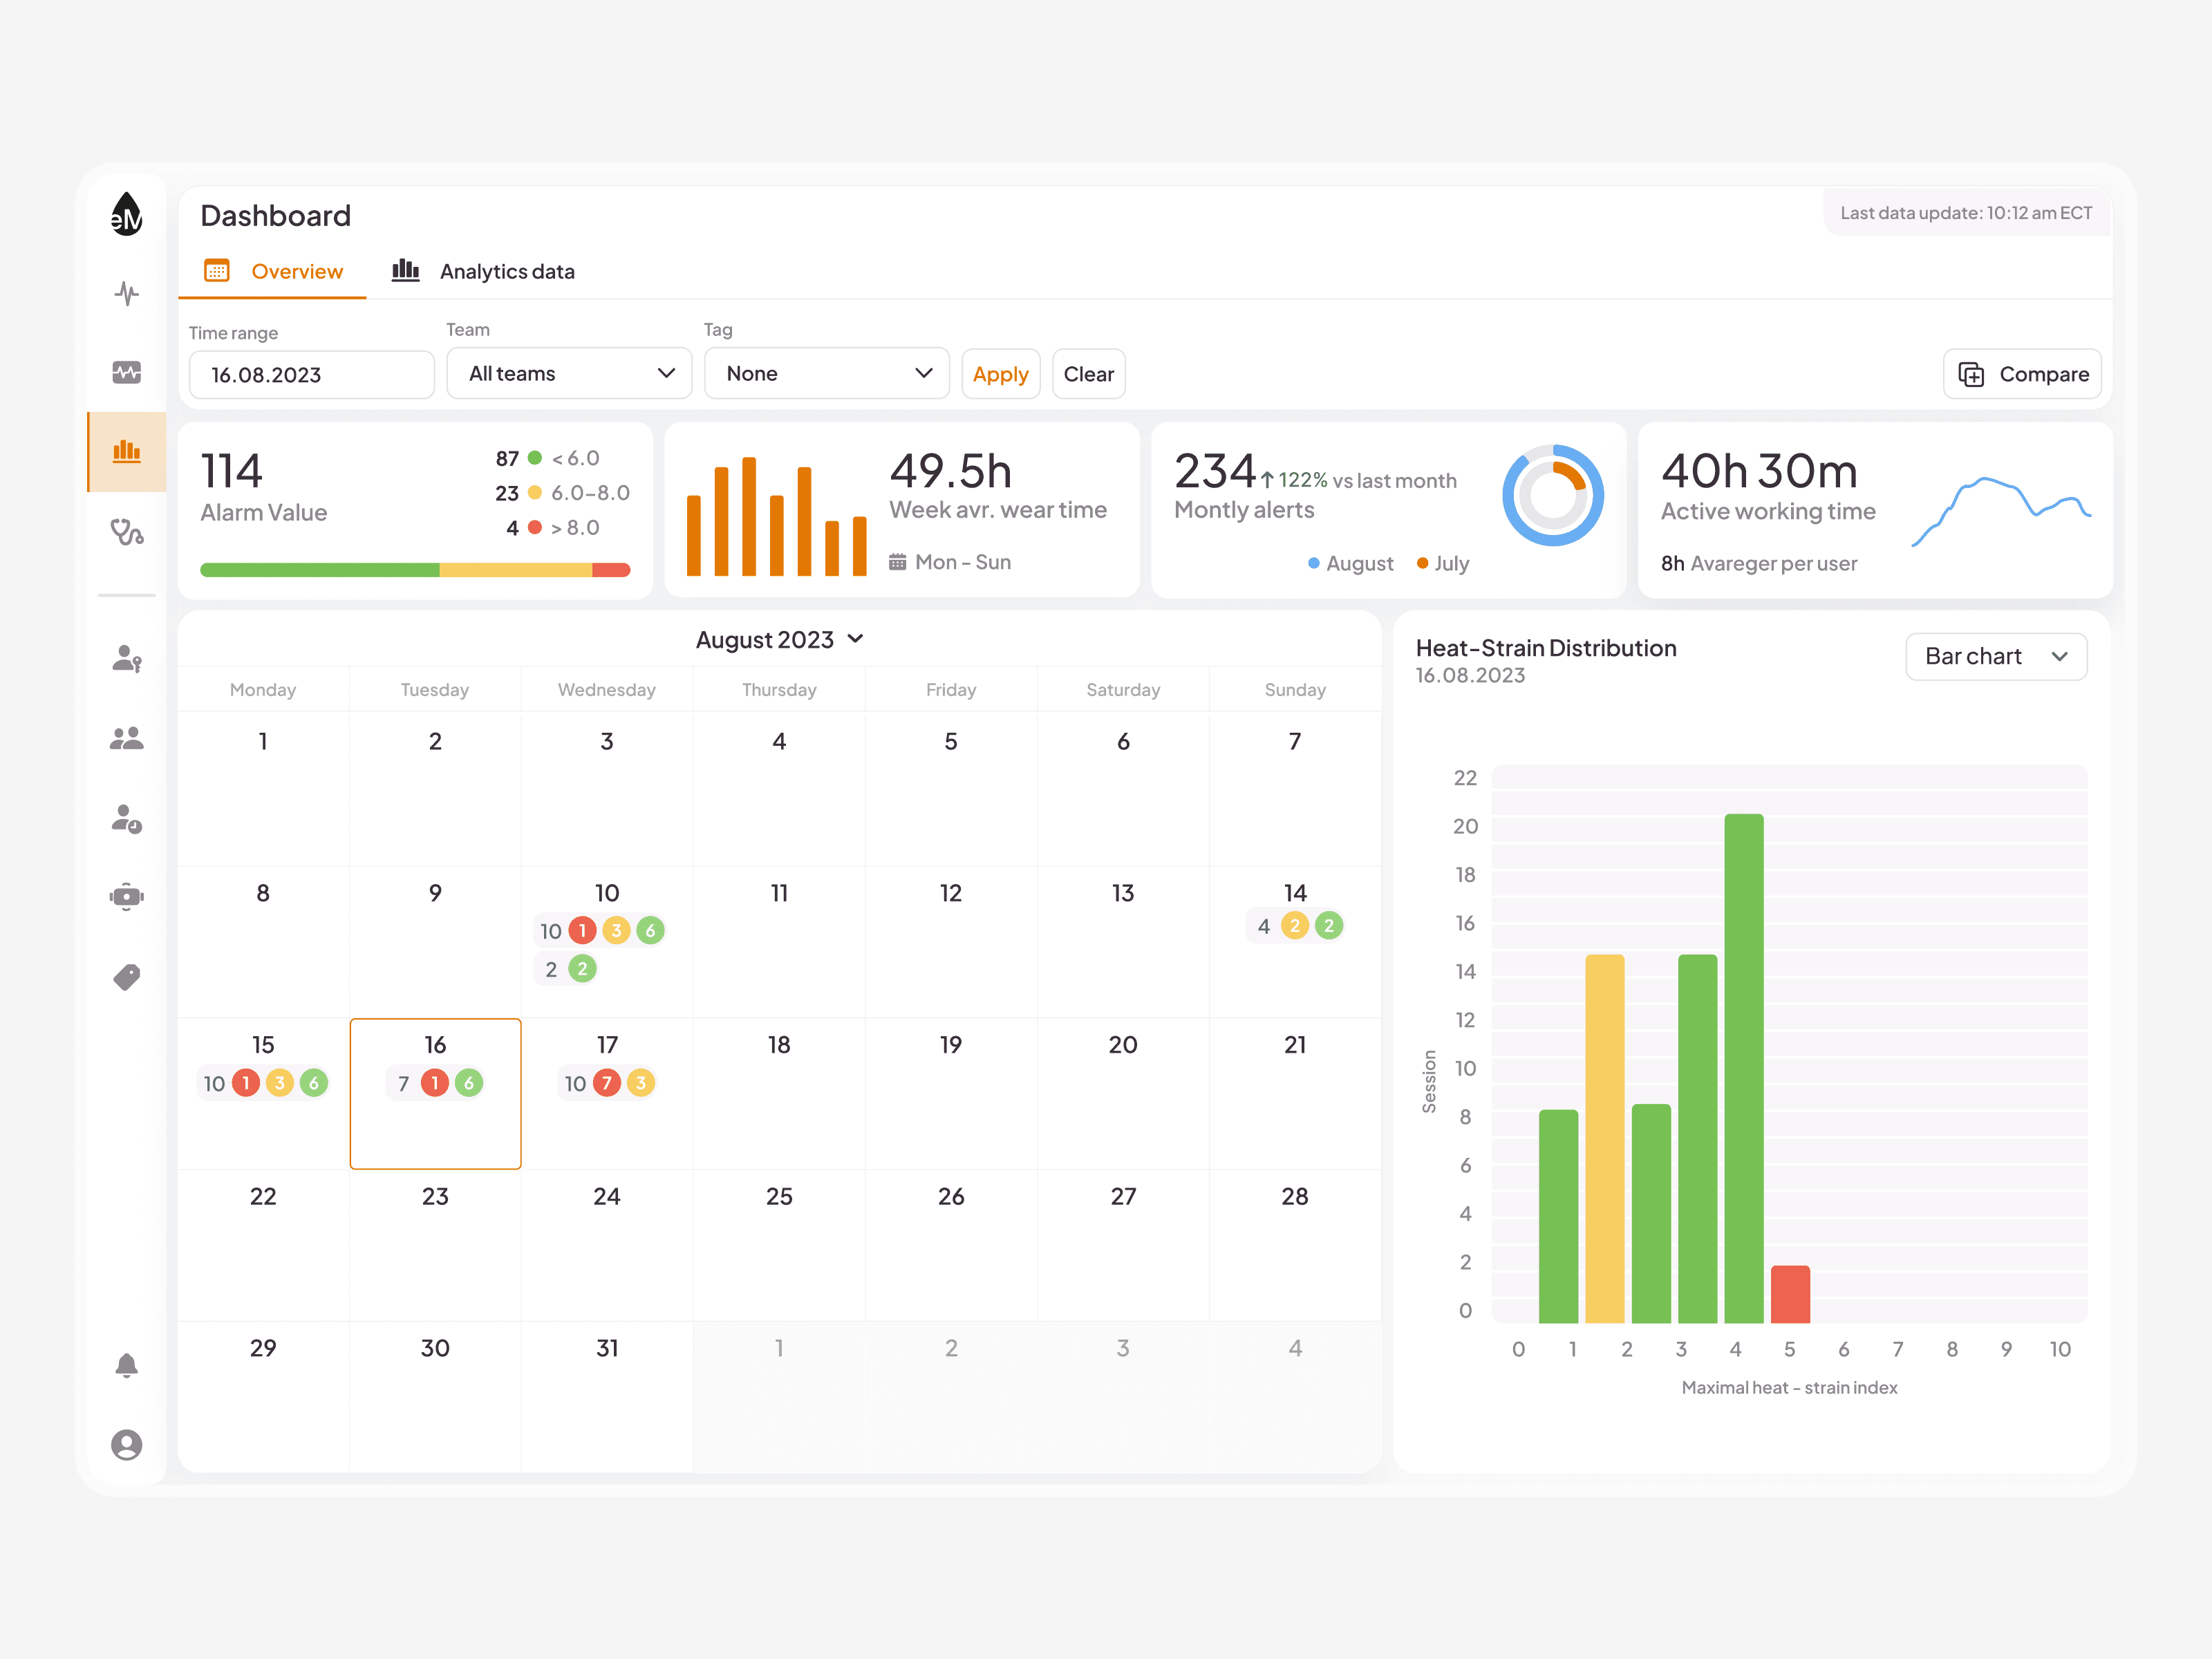This screenshot has height=1659, width=2212.
Task: Click the calendar icon beside Overview
Action: coord(217,271)
